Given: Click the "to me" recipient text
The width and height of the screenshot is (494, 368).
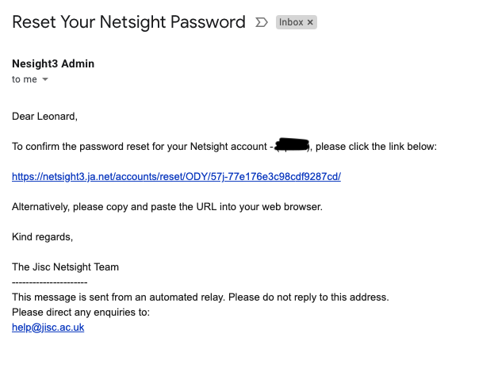Looking at the screenshot, I should pyautogui.click(x=24, y=80).
